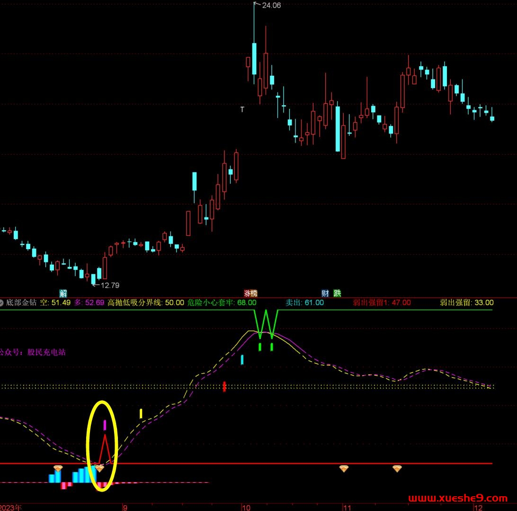Select the 底部金钻 indicator name

pyautogui.click(x=21, y=303)
